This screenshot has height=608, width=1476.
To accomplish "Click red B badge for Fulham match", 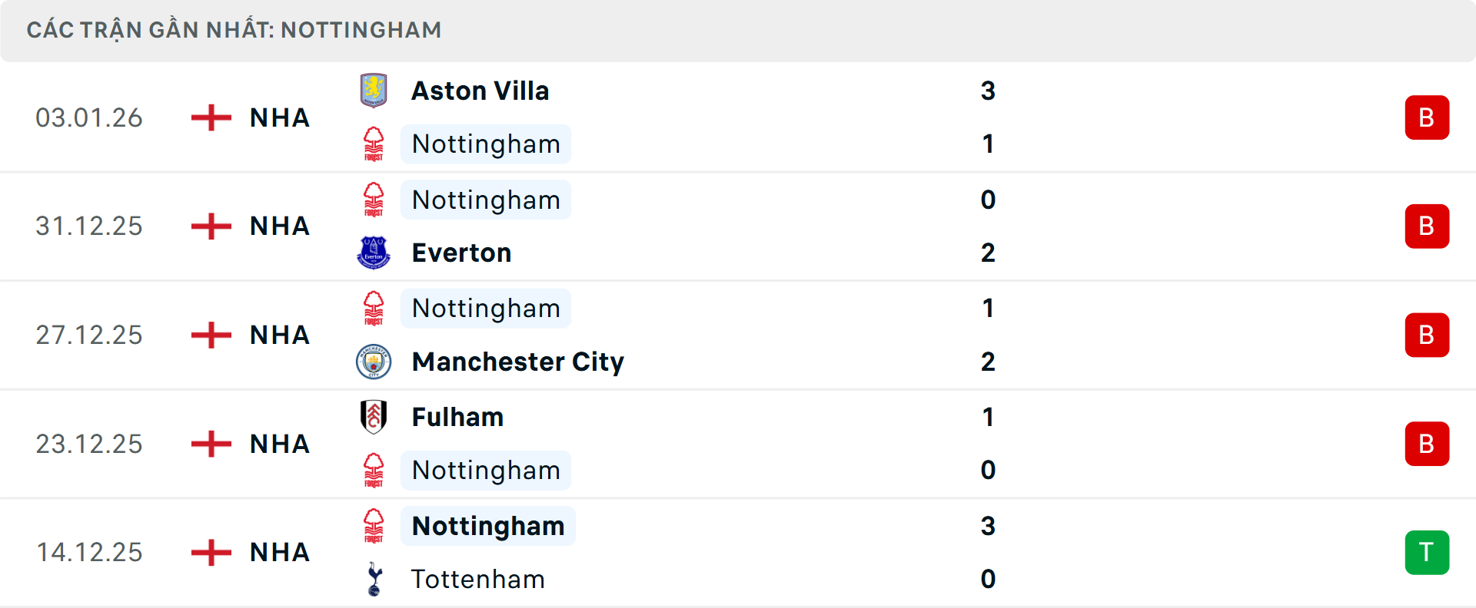I will click(x=1427, y=444).
